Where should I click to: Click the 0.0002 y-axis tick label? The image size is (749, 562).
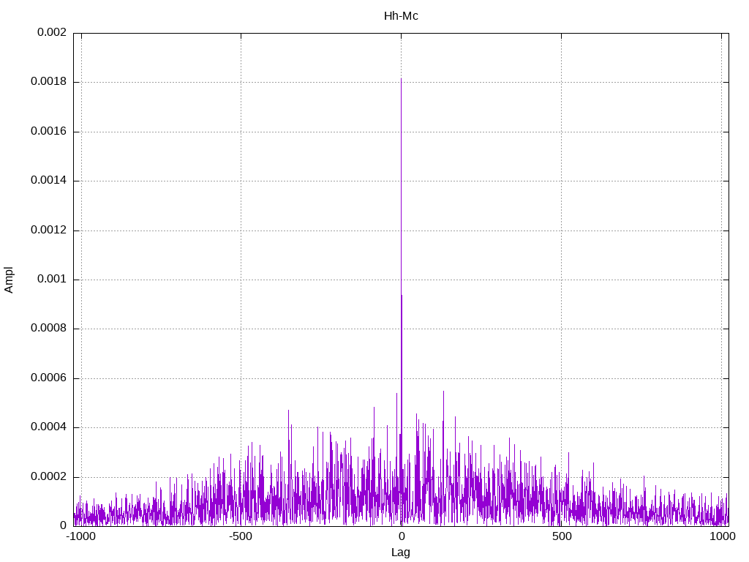[x=48, y=476]
